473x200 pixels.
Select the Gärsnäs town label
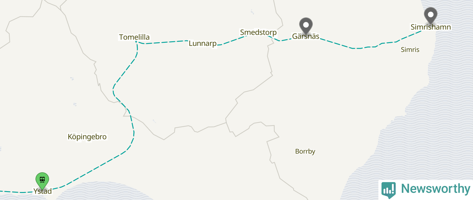pyautogui.click(x=306, y=36)
